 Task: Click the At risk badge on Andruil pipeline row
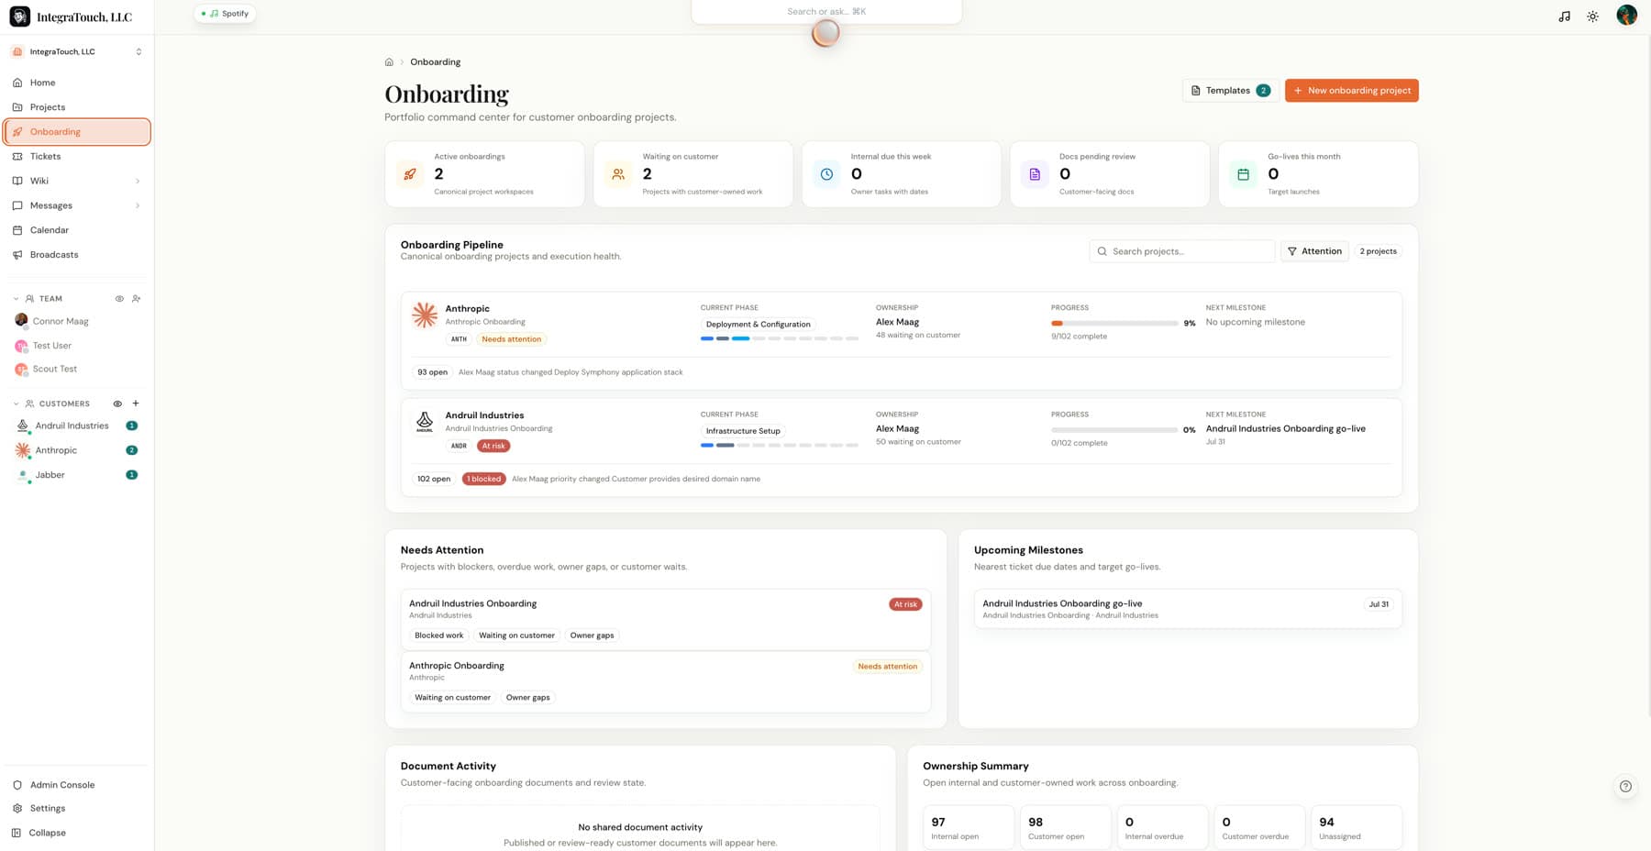(x=493, y=446)
